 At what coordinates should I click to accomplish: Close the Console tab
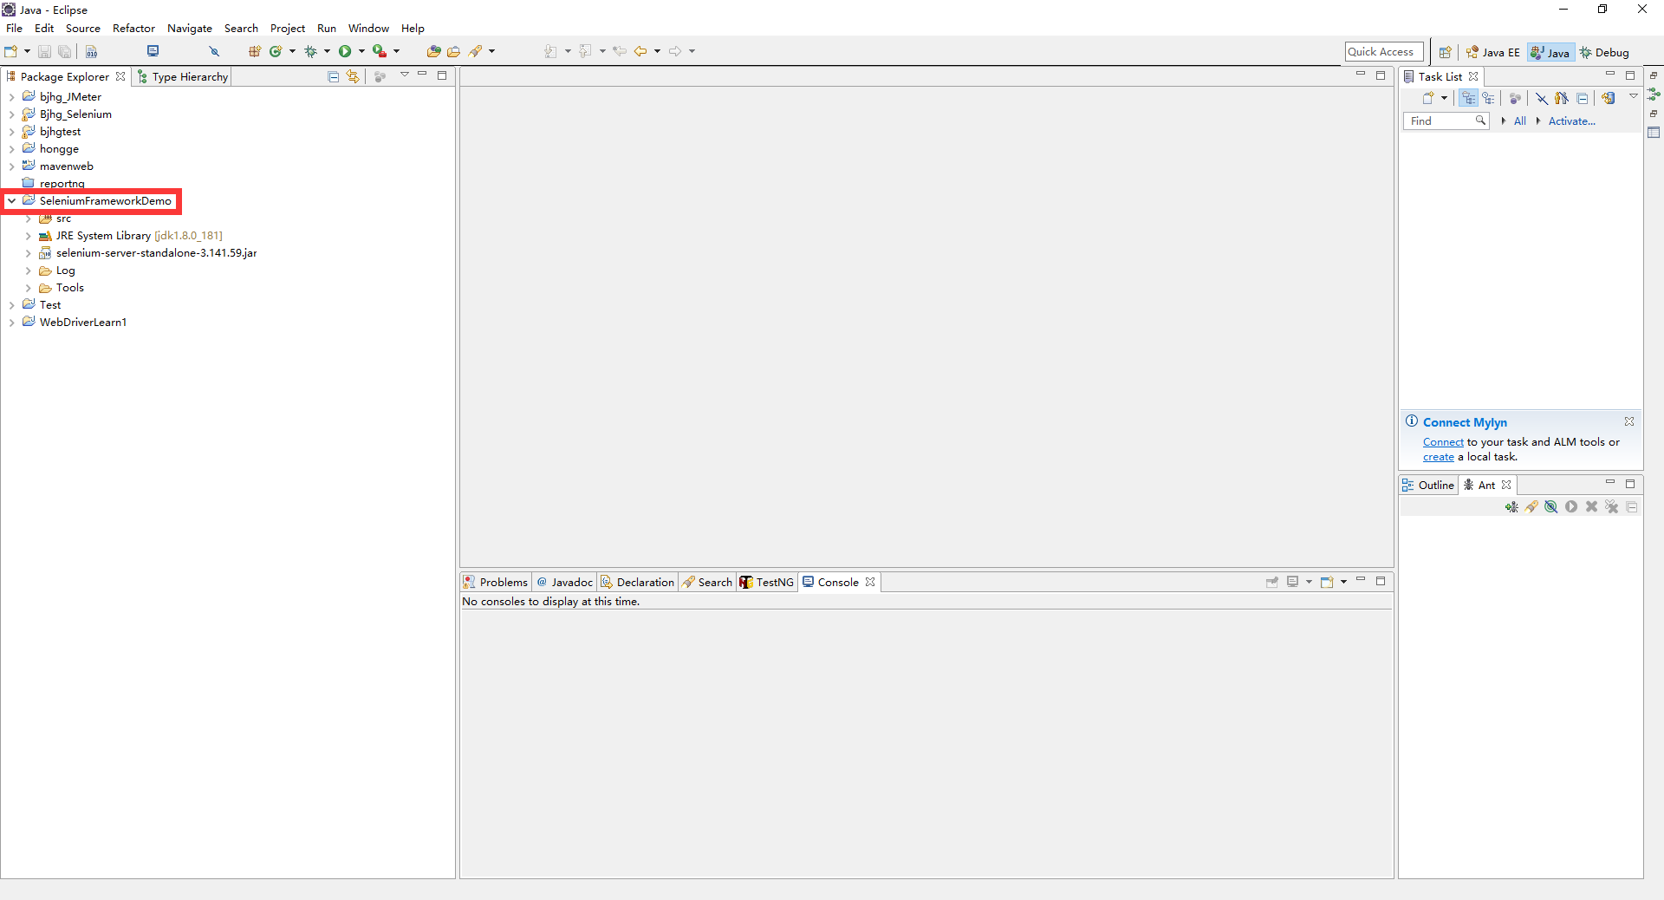click(x=870, y=582)
